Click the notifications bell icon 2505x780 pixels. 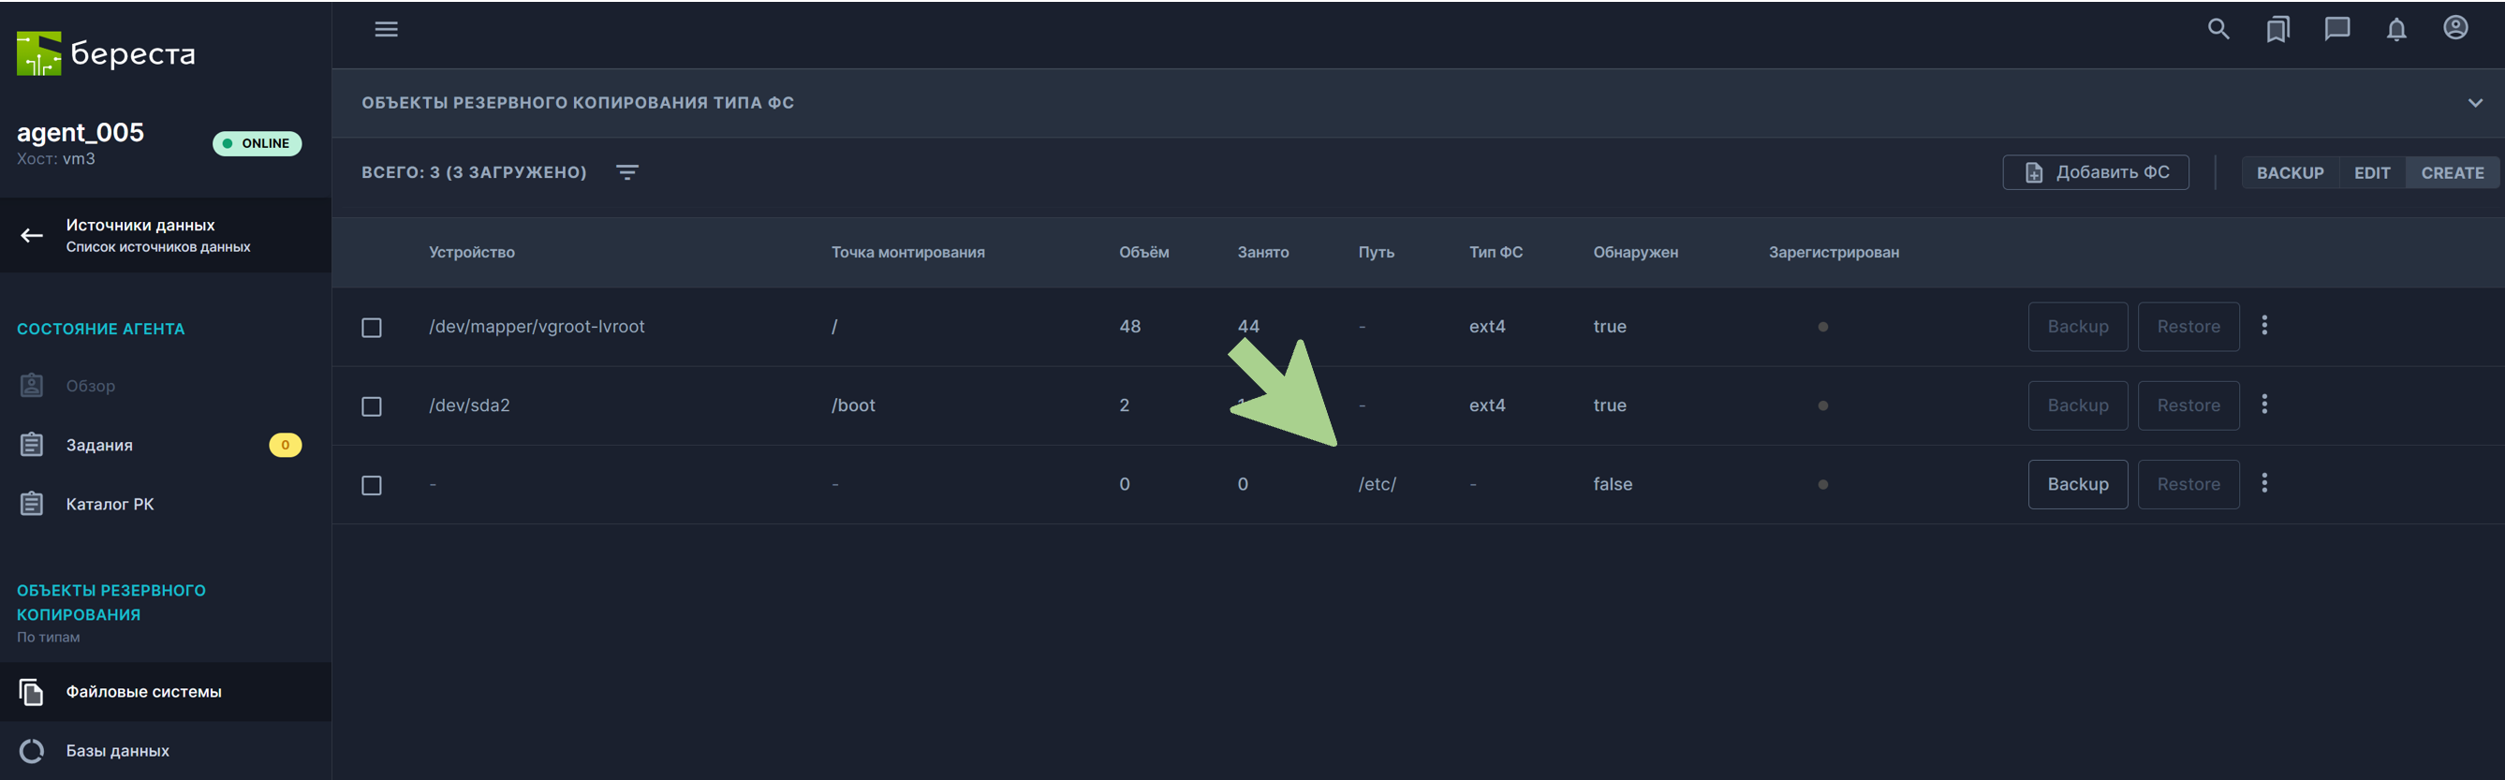point(2396,29)
